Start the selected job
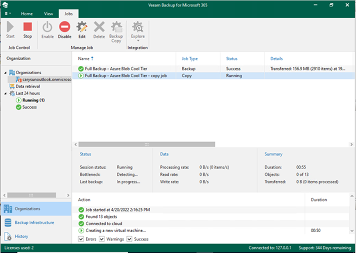Viewport: 356px width, 253px height. (10, 30)
